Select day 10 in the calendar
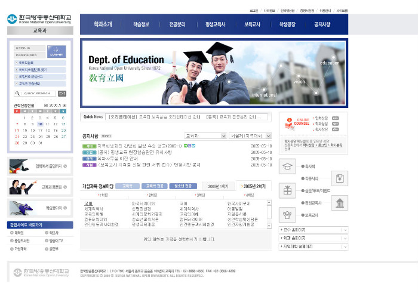Image resolution: width=418 pixels, height=296 pixels. click(40, 124)
